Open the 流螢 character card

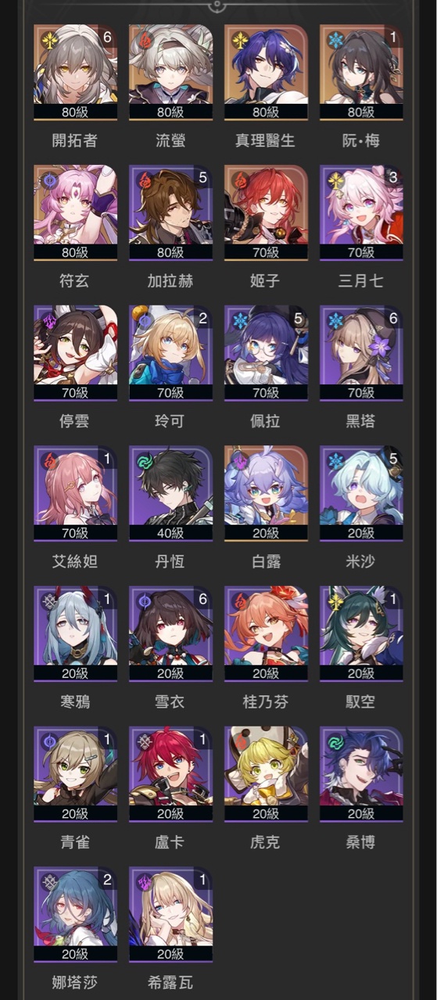(170, 73)
